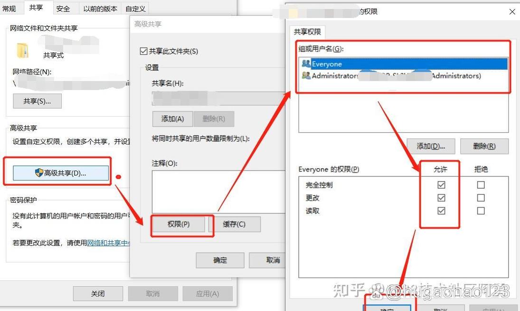Click the 共享名(H) name field
The width and height of the screenshot is (520, 311).
pyautogui.click(x=204, y=98)
